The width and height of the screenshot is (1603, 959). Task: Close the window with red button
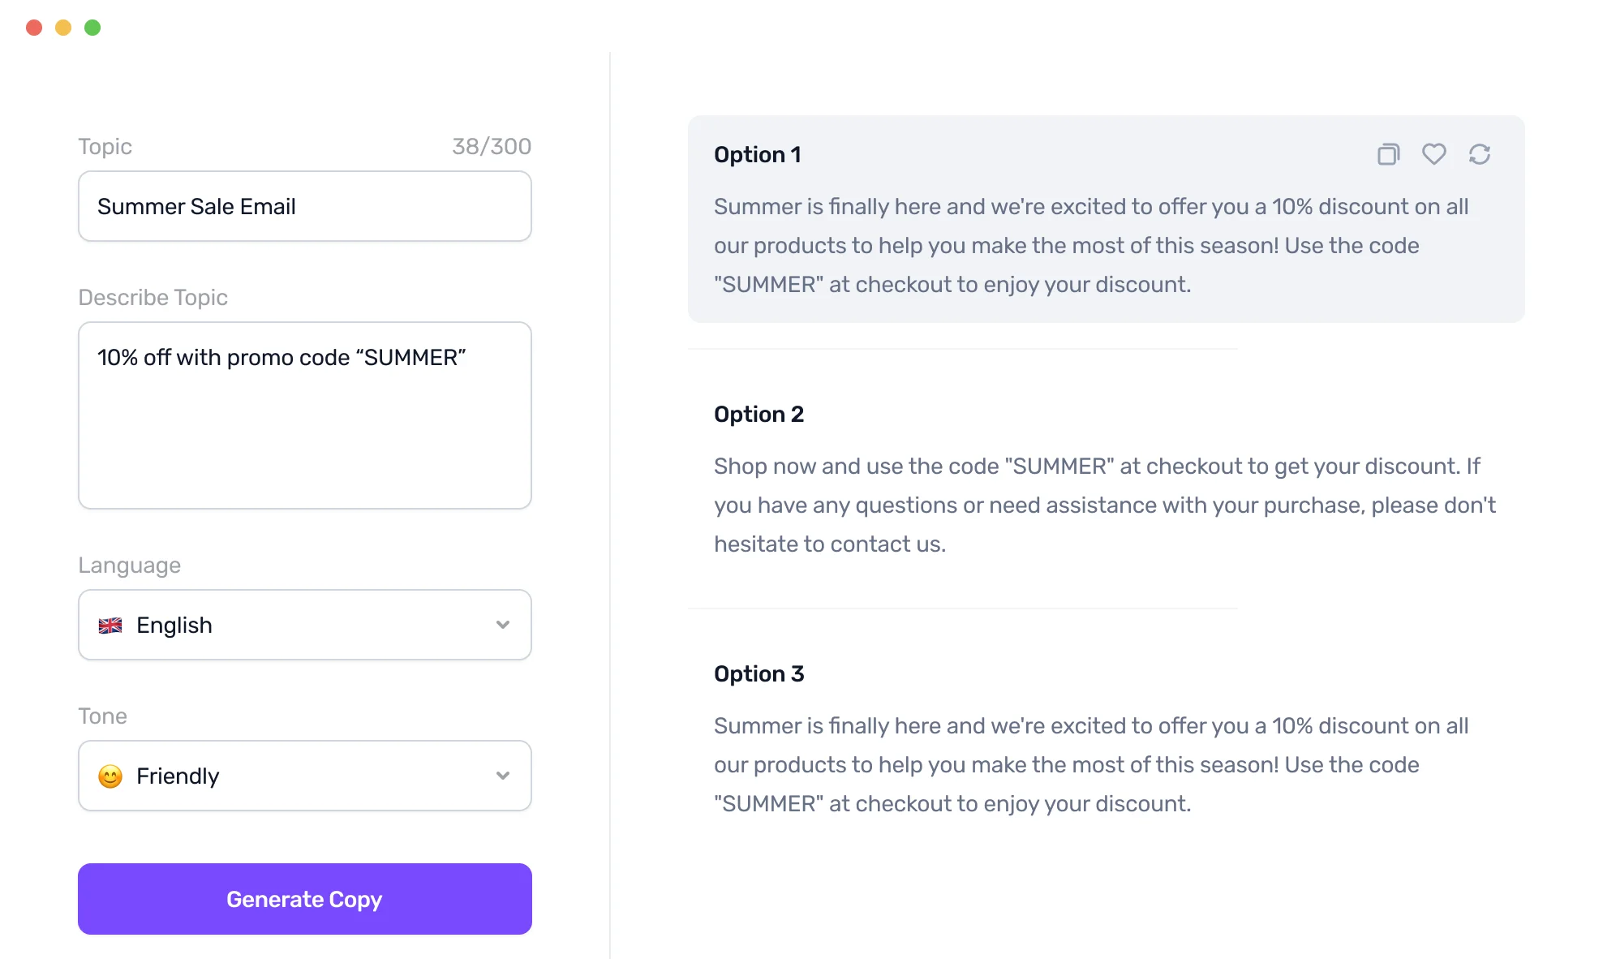pyautogui.click(x=34, y=28)
